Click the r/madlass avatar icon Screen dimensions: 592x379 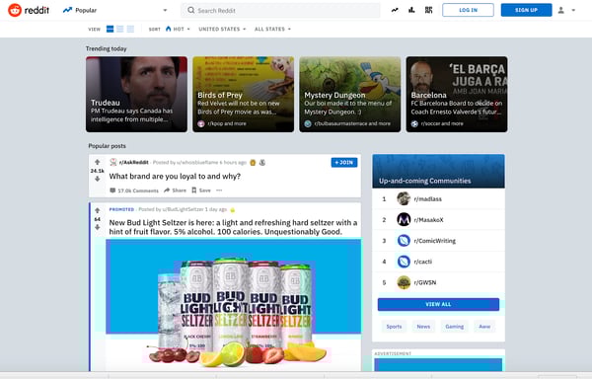[x=404, y=198]
